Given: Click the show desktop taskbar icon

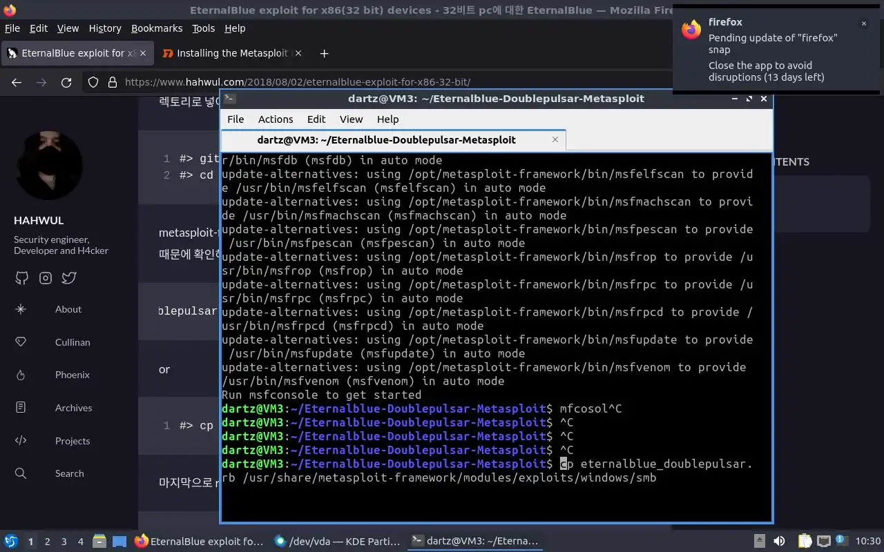Looking at the screenshot, I should (x=119, y=542).
